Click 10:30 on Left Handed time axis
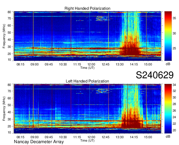 coord(63,137)
